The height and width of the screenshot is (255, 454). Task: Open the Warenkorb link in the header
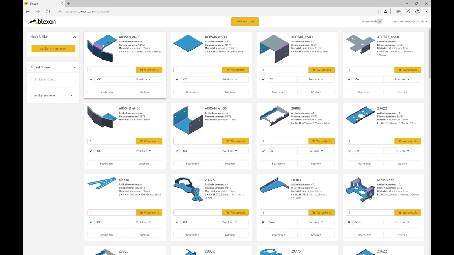point(372,21)
